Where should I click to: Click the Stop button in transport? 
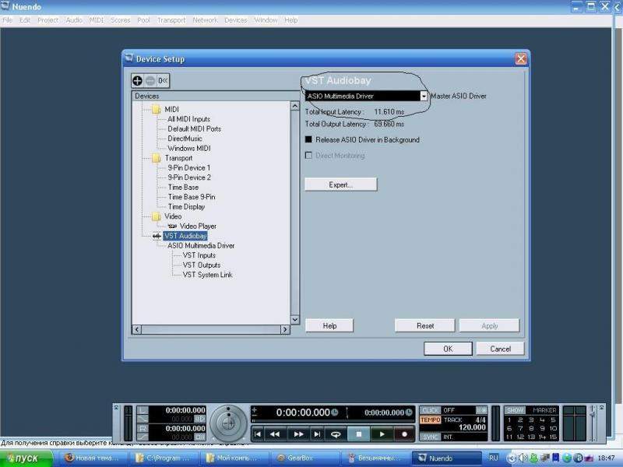(x=359, y=434)
